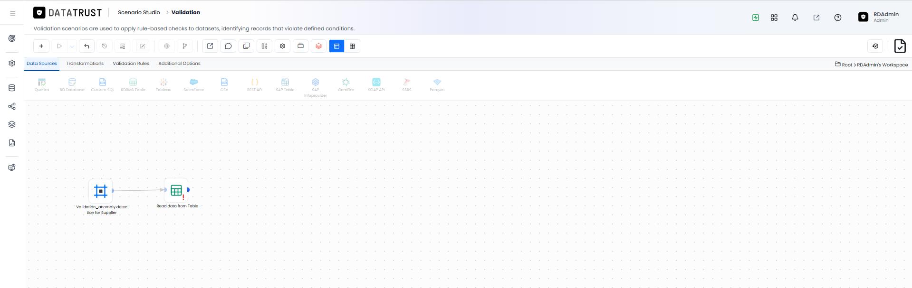The height and width of the screenshot is (288, 912).
Task: Open the connected nodes icon in left sidebar
Action: (12, 106)
